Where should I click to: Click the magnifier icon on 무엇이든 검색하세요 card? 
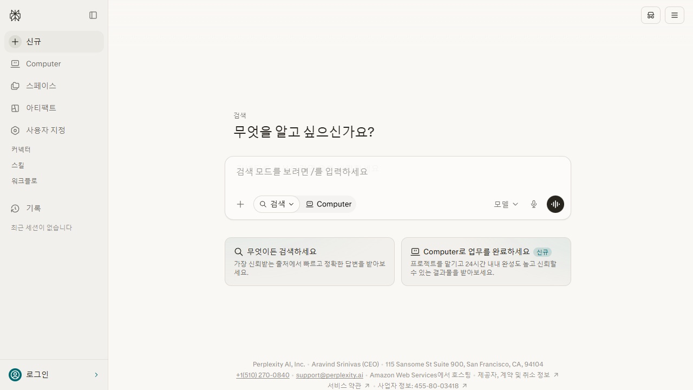click(238, 252)
